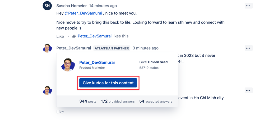This screenshot has height=120, width=264.
Task: View the 344 posts stat
Action: 88,101
